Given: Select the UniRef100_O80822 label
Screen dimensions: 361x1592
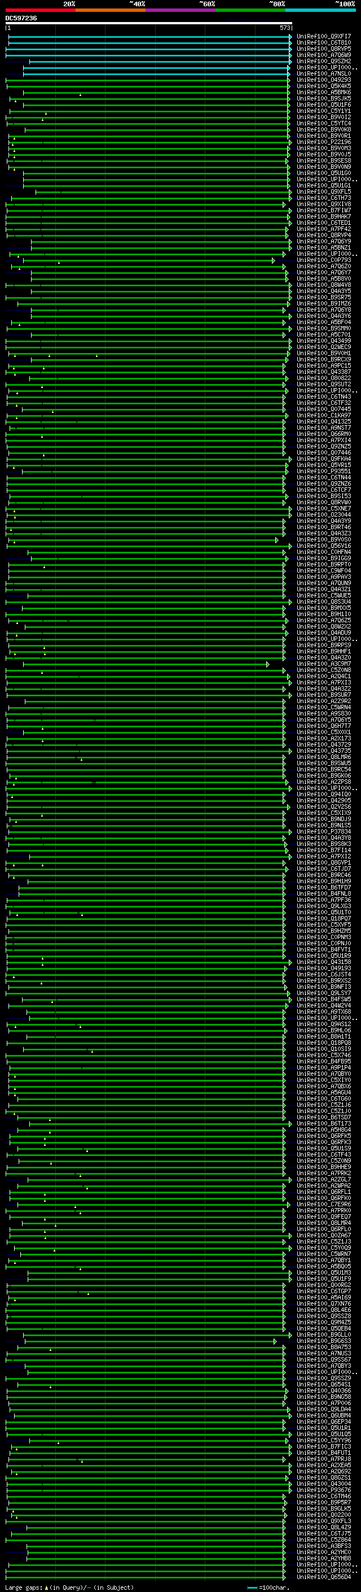Looking at the screenshot, I should (x=324, y=378).
